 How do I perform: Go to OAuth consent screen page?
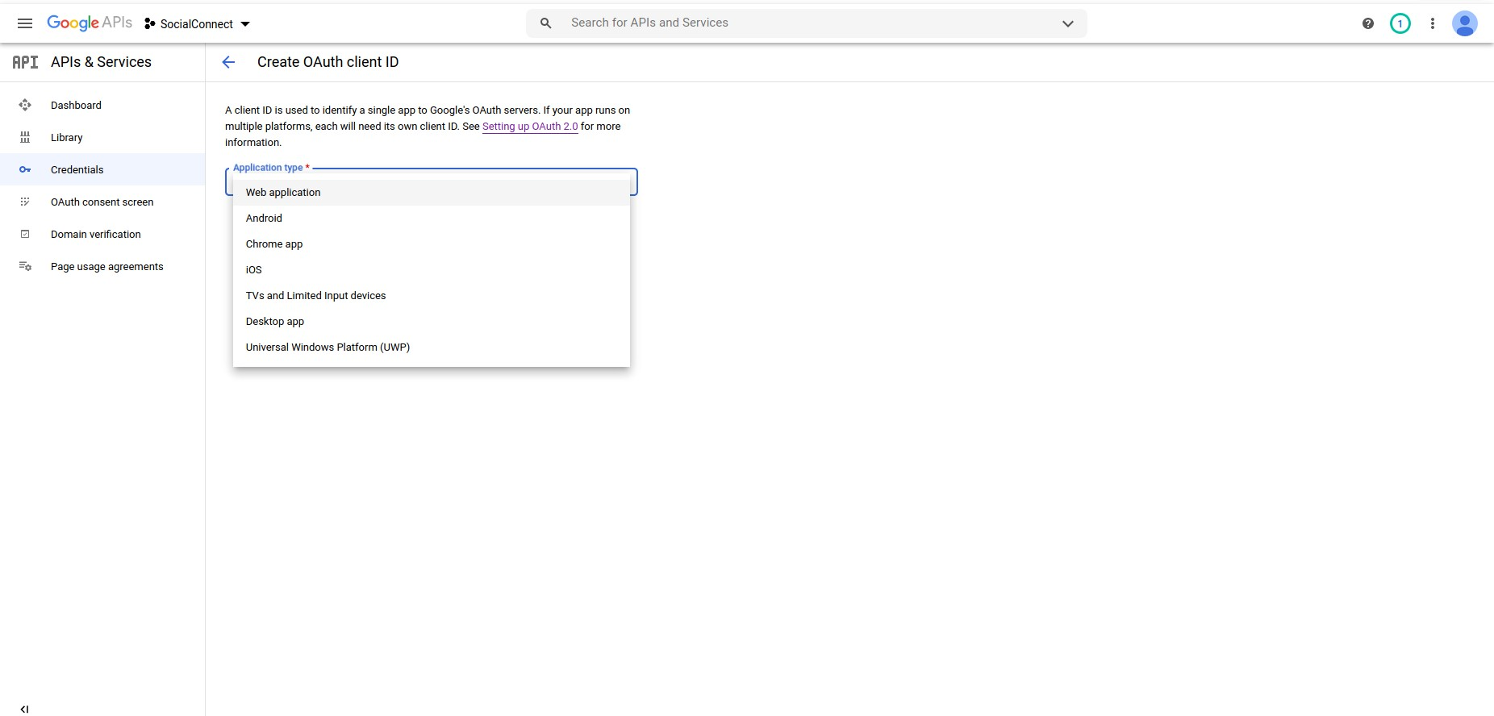coord(102,202)
